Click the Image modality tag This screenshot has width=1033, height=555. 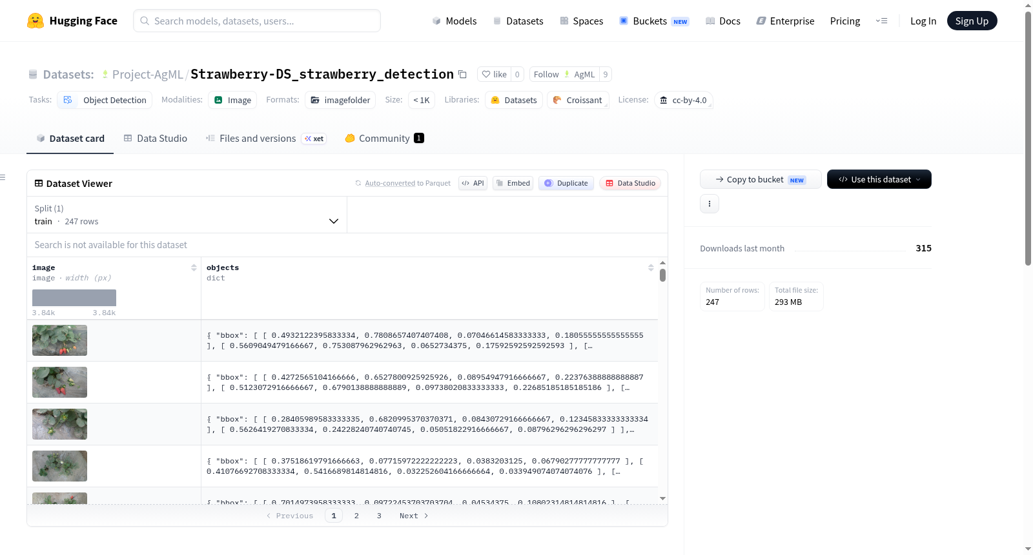[232, 100]
